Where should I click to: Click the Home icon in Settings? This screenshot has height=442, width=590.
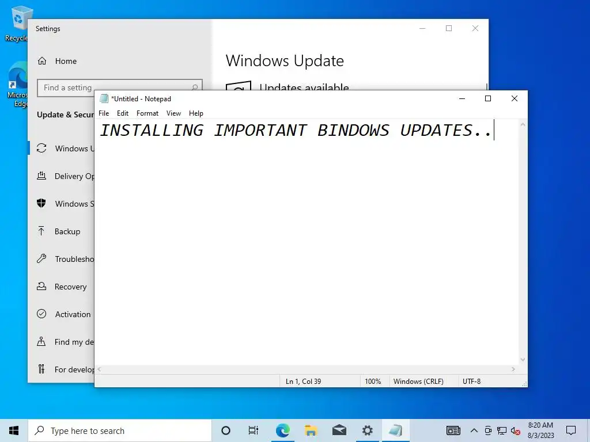click(x=42, y=61)
